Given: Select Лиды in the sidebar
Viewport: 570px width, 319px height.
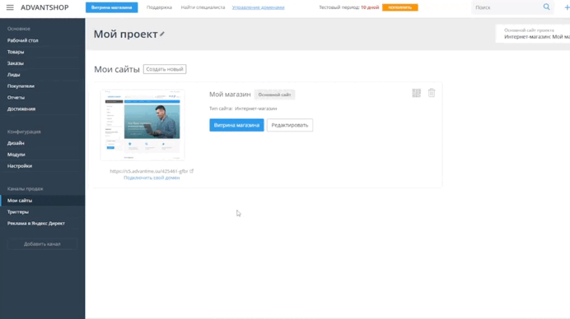Looking at the screenshot, I should [13, 75].
